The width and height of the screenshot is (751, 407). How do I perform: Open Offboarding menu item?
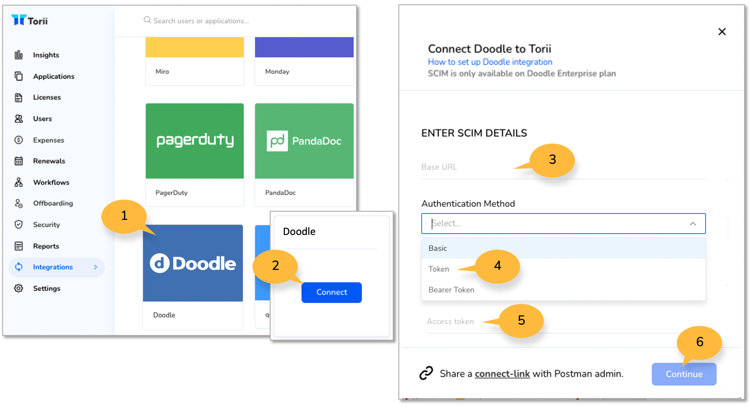(53, 203)
